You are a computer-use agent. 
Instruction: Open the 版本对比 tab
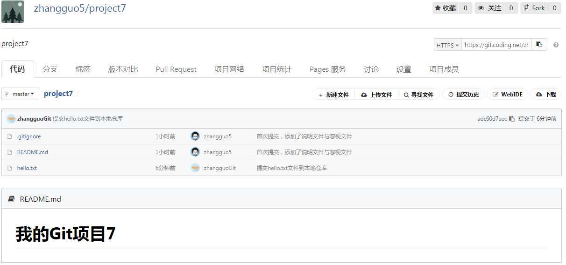coord(123,69)
